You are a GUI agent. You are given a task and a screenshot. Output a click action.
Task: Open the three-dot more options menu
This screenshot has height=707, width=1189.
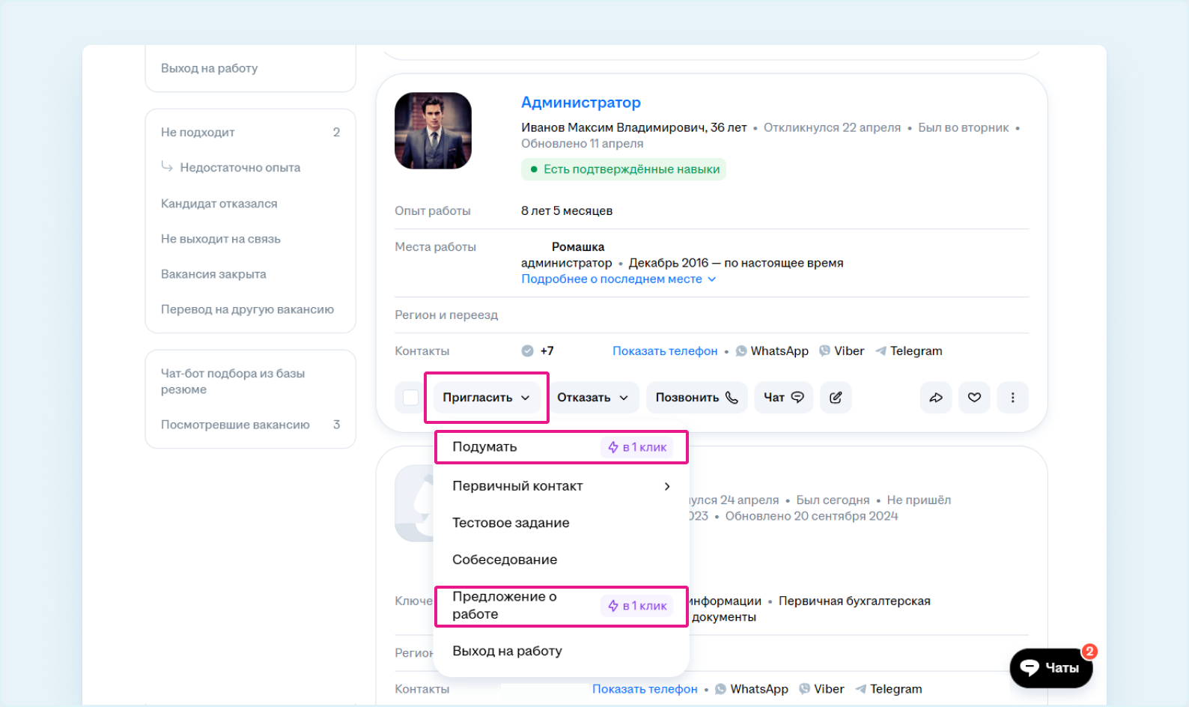pos(1012,398)
